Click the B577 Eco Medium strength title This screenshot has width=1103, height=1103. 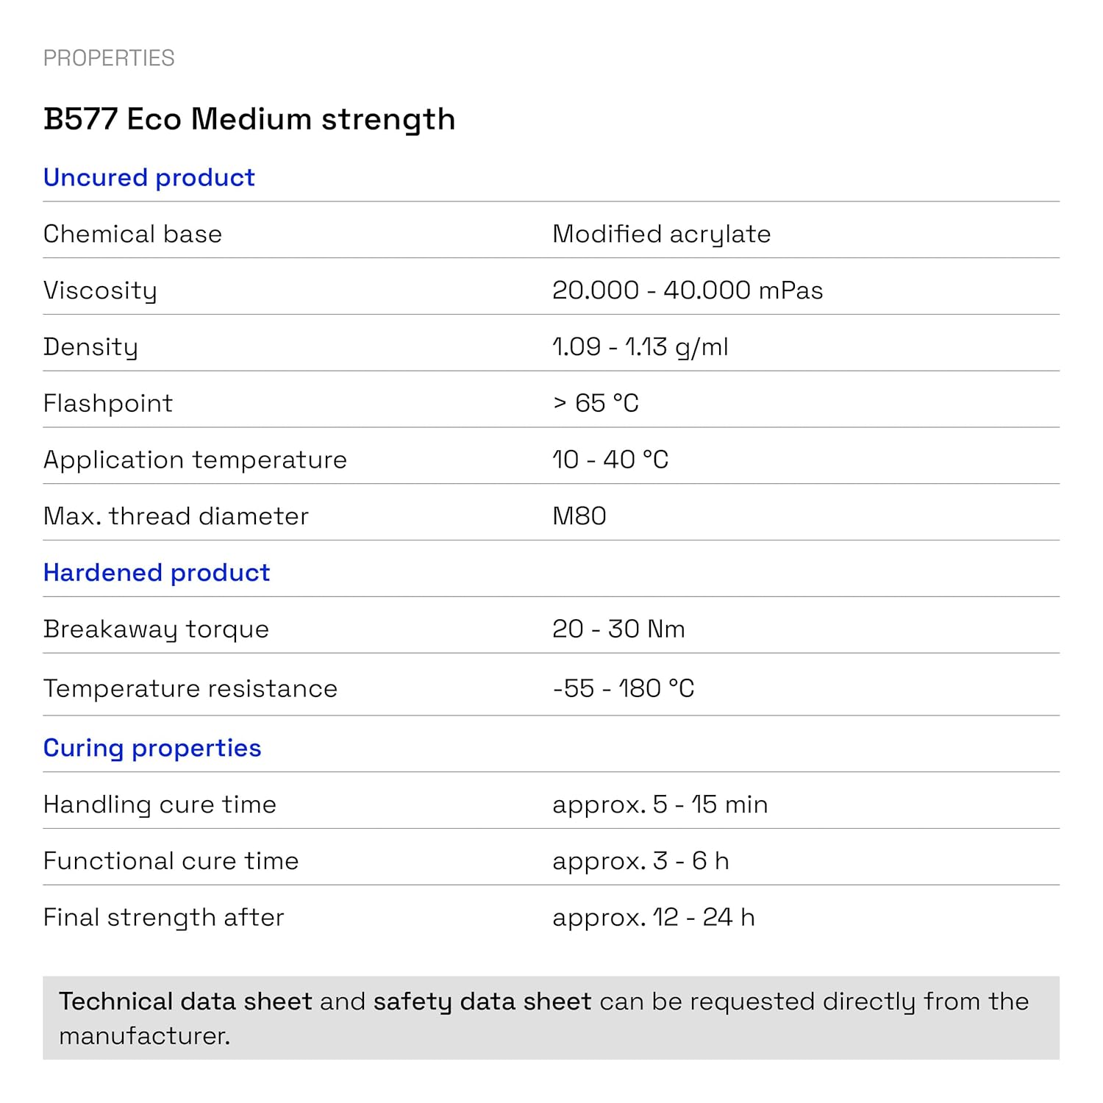coord(249,119)
